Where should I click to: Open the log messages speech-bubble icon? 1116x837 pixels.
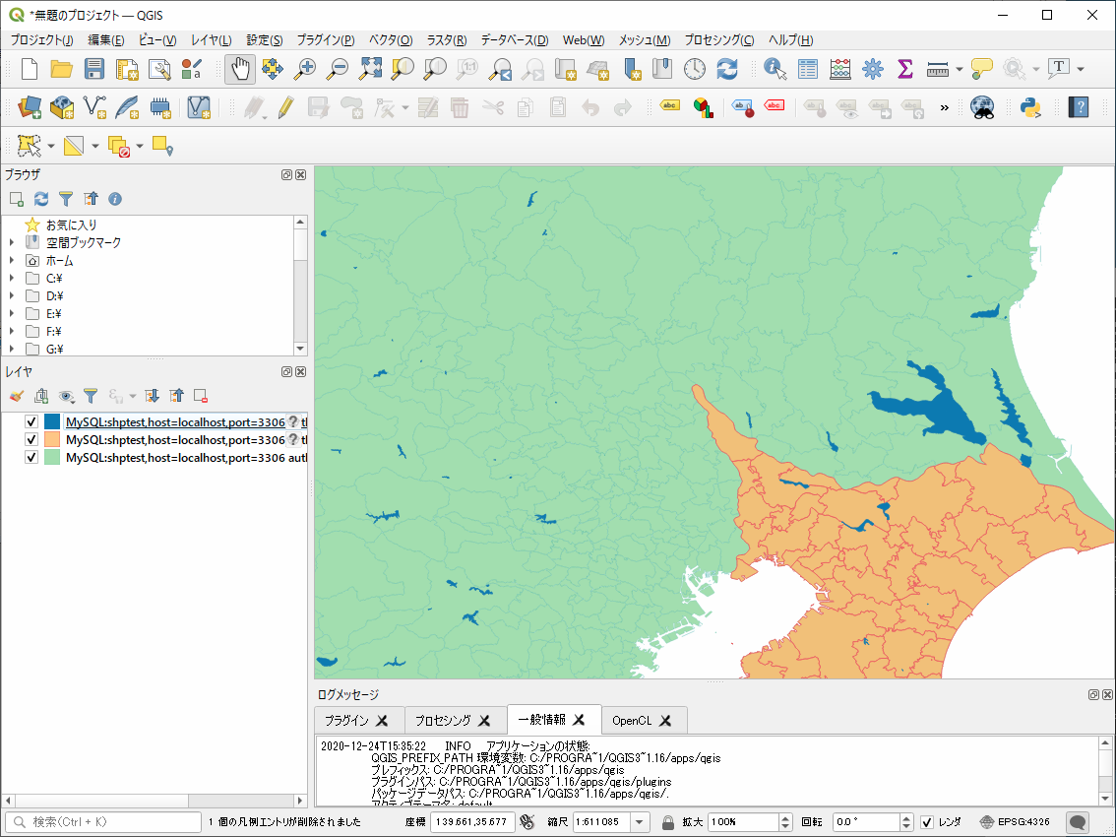[x=1079, y=822]
